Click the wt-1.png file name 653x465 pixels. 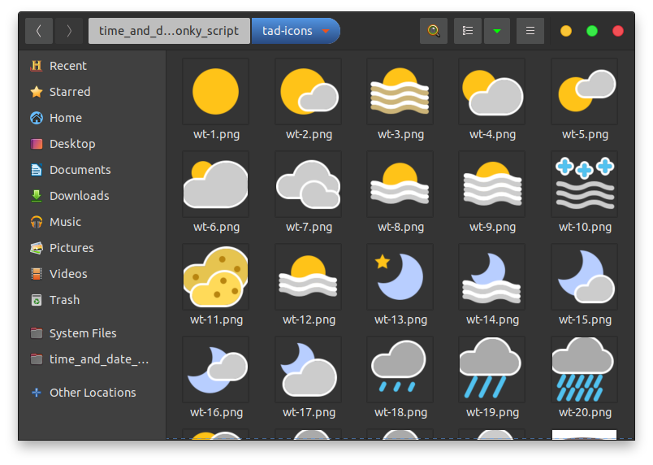pos(217,135)
